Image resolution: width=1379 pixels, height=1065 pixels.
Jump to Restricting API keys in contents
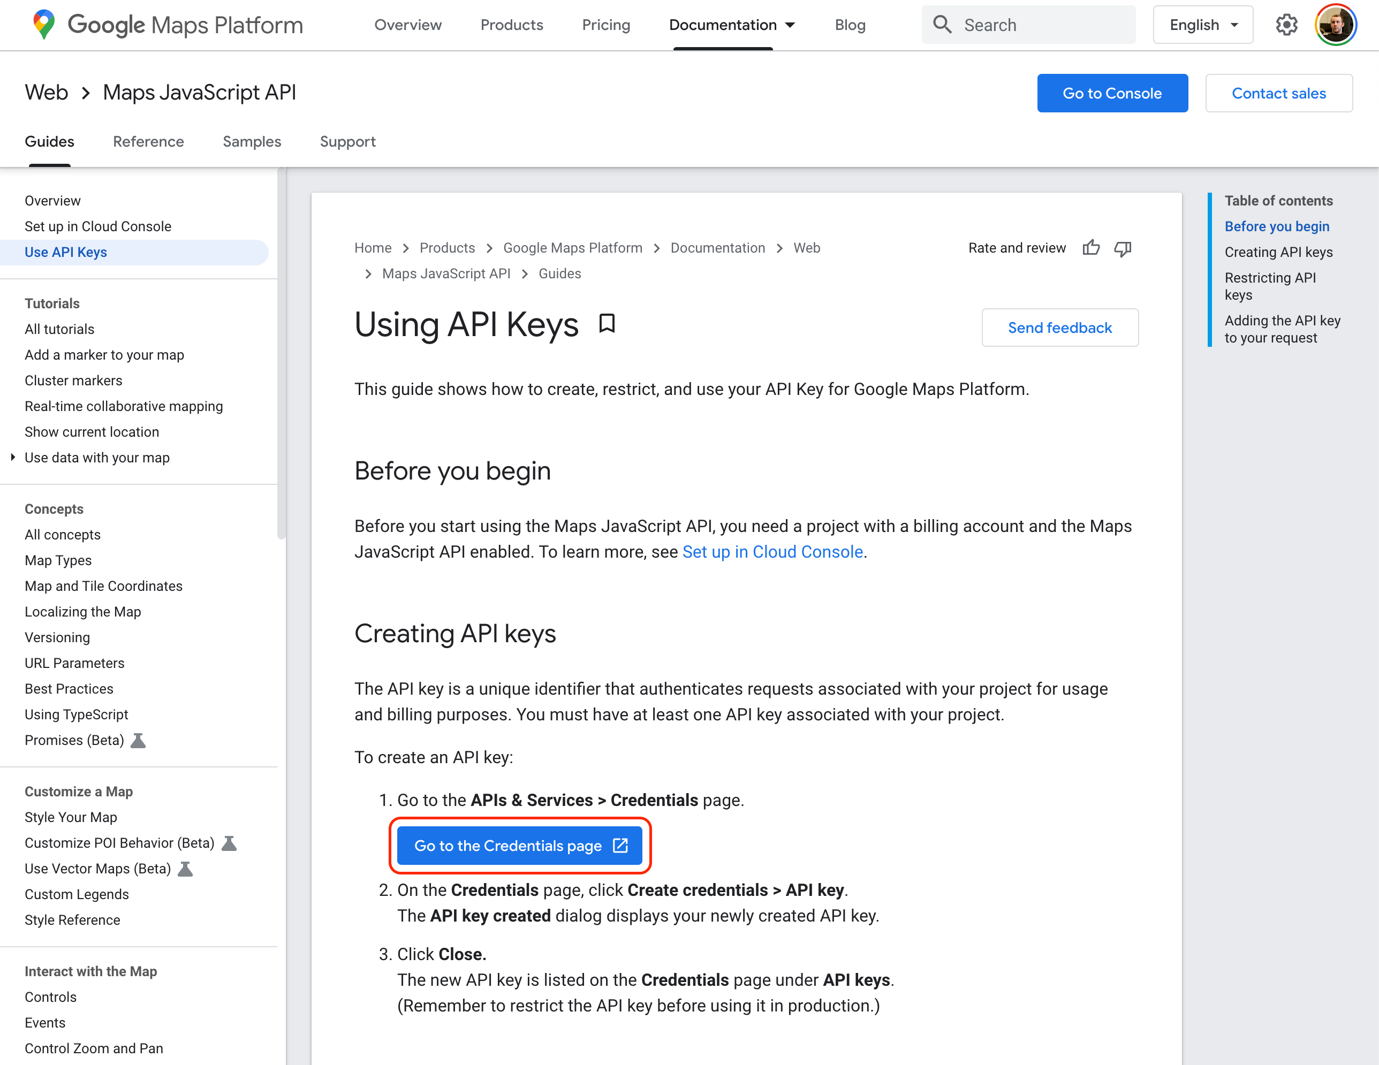[1270, 286]
